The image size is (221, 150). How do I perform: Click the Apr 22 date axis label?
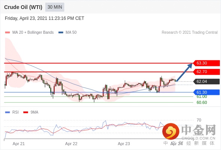coord(71,144)
